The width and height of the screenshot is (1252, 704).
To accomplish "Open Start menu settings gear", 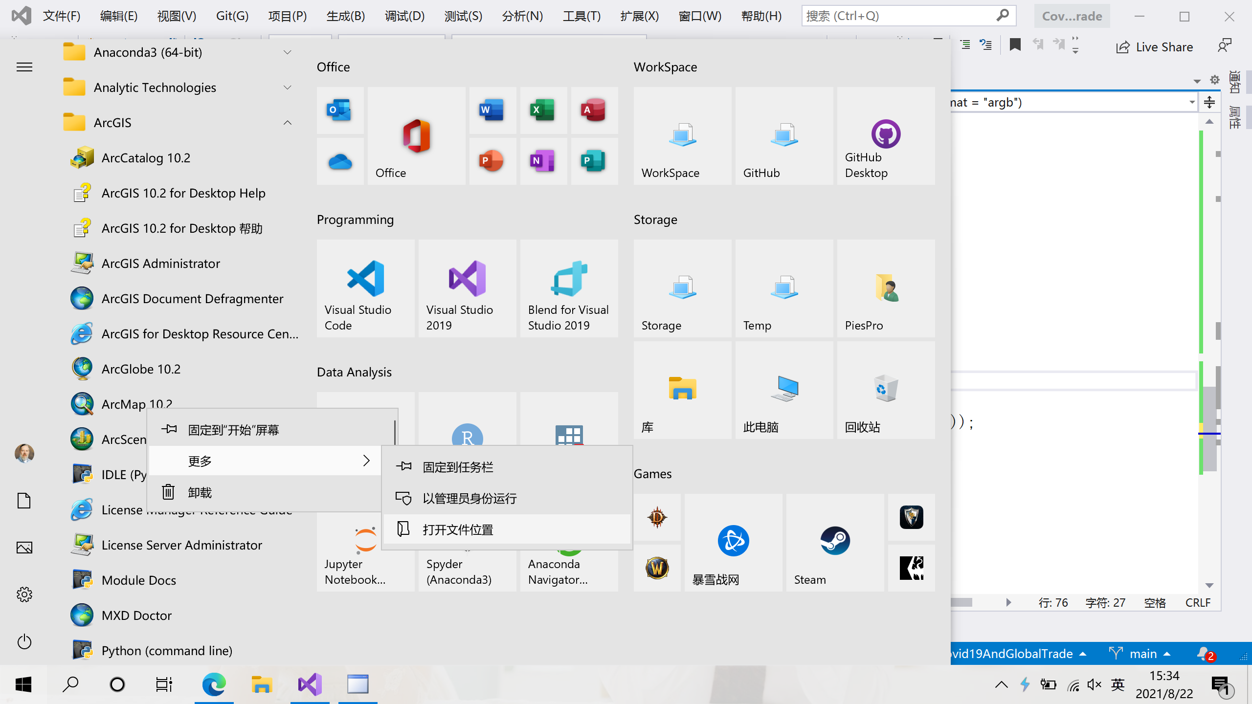I will [24, 594].
